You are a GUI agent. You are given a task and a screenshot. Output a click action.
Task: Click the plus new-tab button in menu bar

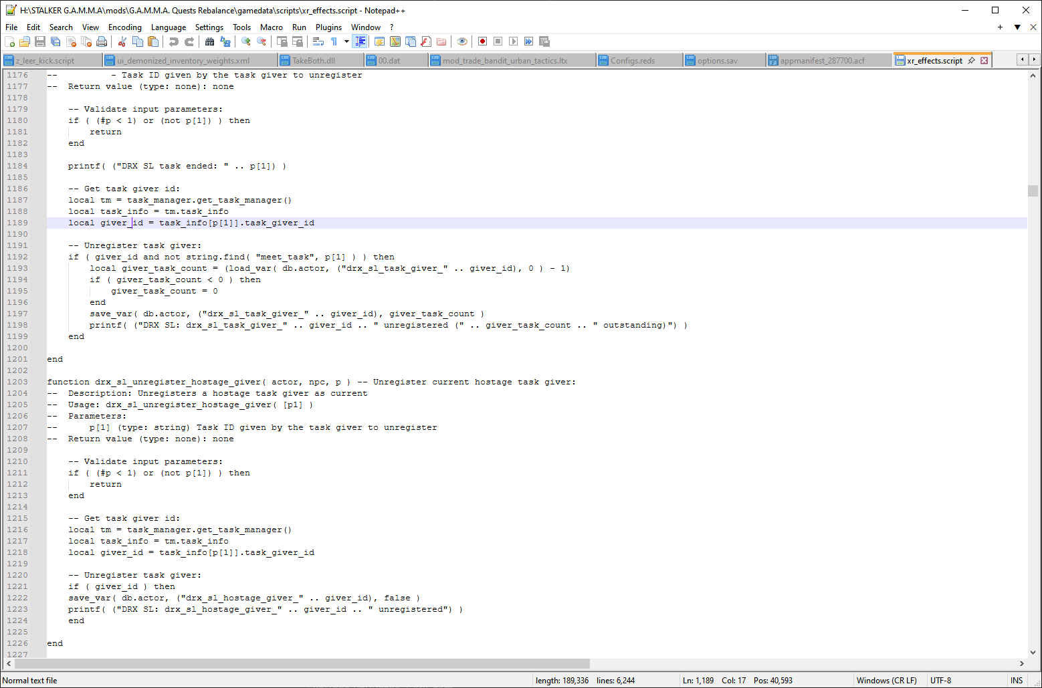[x=1000, y=27]
